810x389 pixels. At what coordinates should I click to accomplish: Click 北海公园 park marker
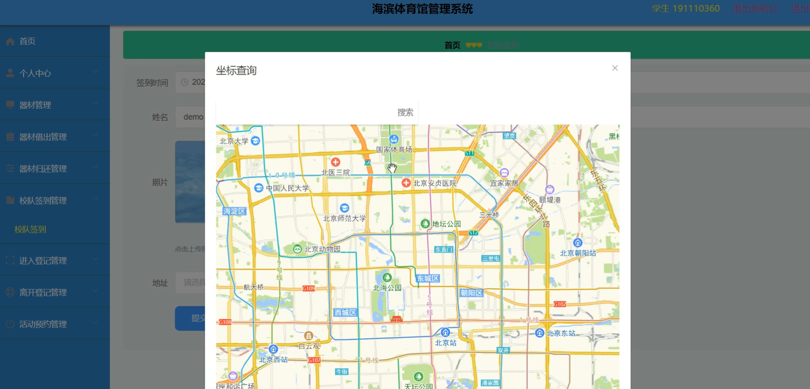387,278
